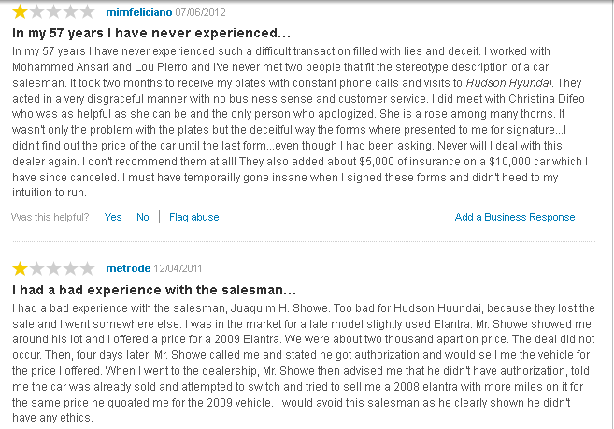Click the date 07/06/2012 next to mimfeliciano

point(200,12)
